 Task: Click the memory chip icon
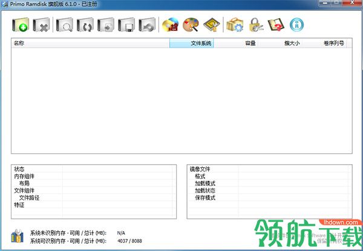212,25
